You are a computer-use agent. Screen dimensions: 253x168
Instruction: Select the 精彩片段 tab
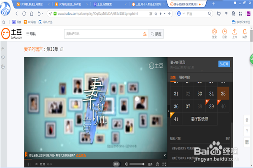pos(184,77)
